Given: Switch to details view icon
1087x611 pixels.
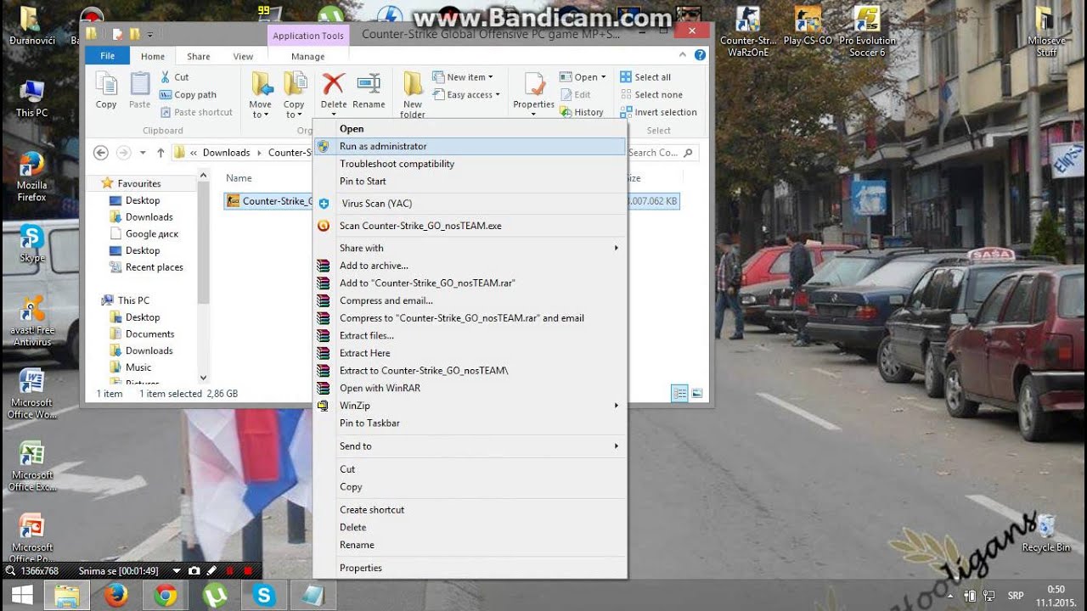Looking at the screenshot, I should [679, 394].
